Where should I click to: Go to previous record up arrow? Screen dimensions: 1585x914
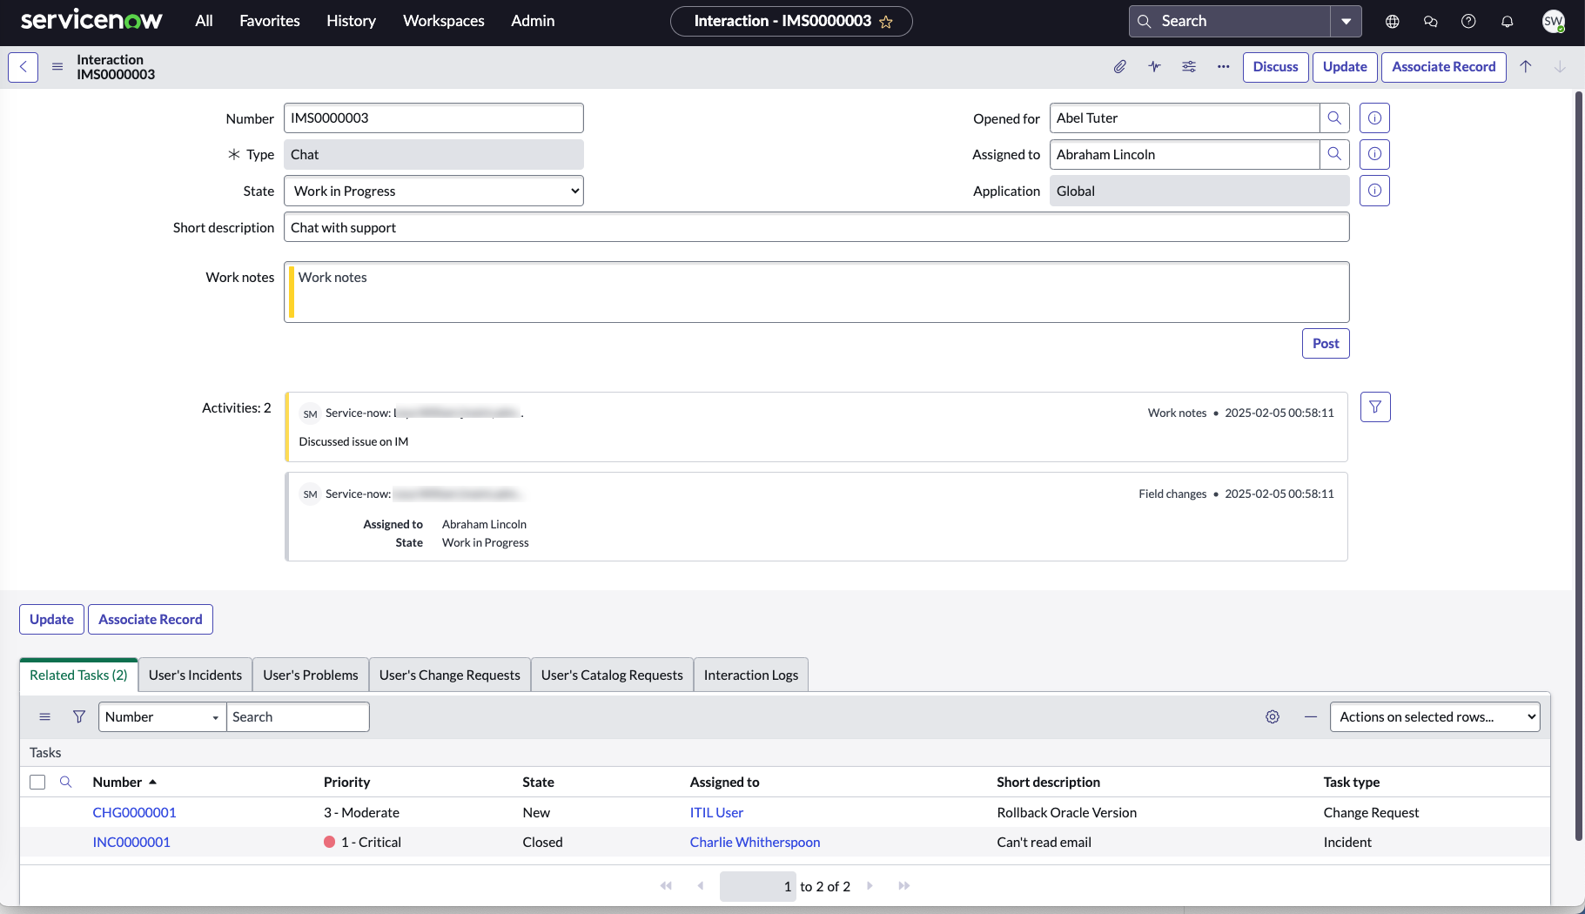(1526, 67)
